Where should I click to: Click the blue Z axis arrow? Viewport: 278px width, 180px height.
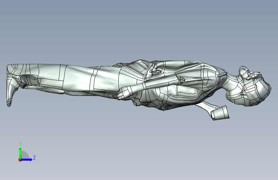pyautogui.click(x=26, y=160)
